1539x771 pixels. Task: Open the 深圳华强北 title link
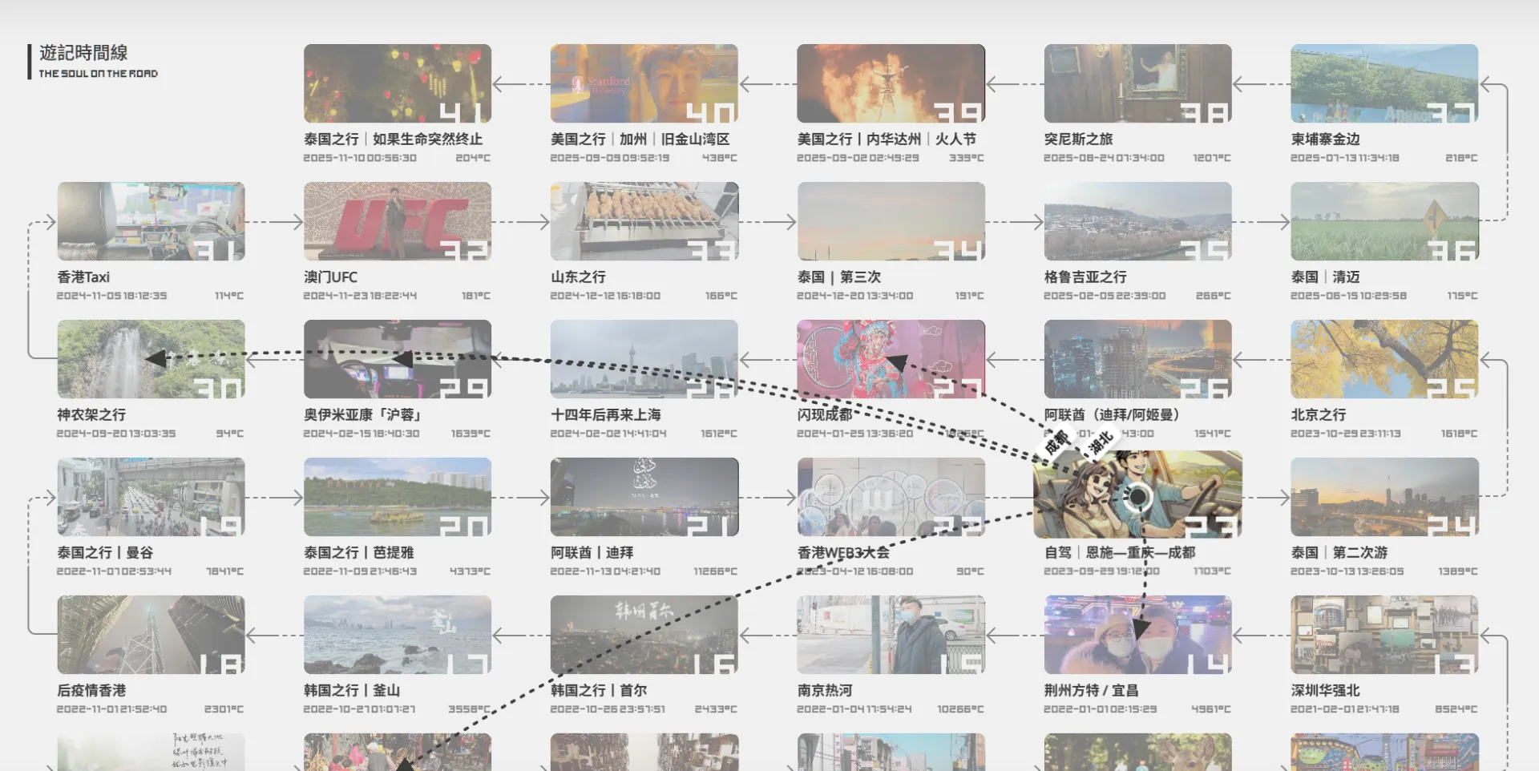point(1324,690)
